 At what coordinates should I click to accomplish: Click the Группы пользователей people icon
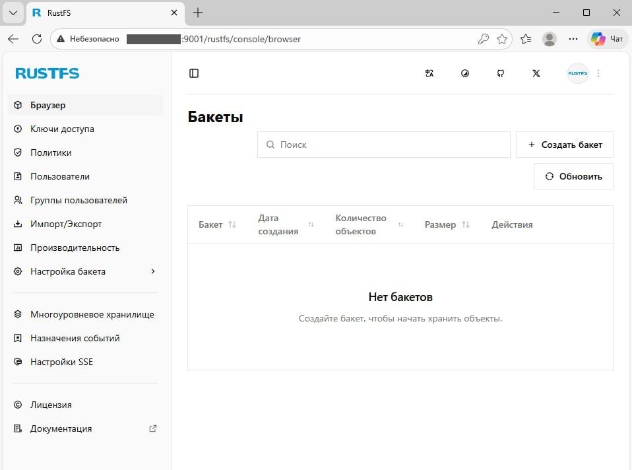(18, 200)
